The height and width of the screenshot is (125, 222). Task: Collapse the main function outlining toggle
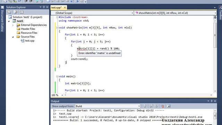(57, 76)
